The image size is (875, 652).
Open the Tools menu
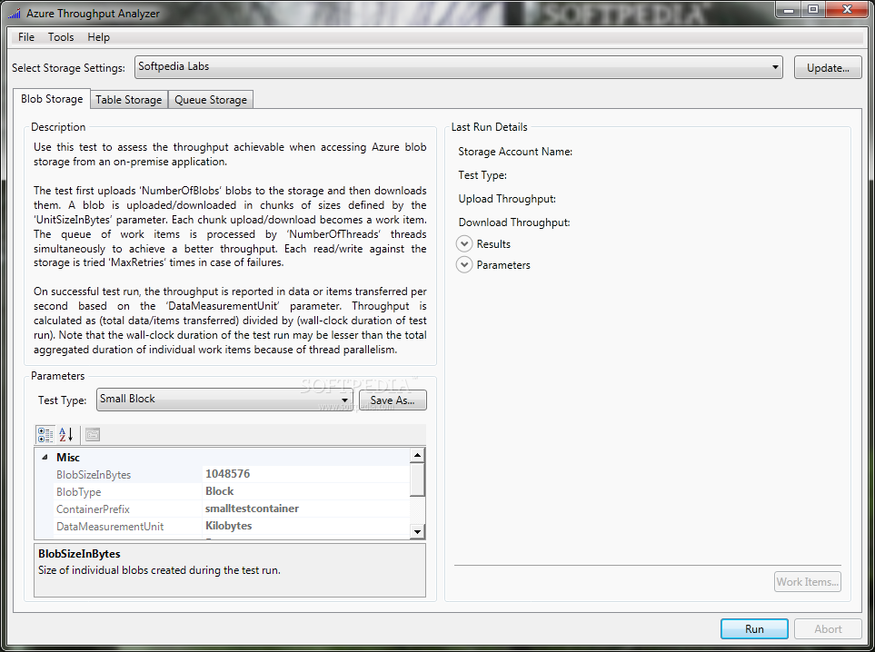61,37
